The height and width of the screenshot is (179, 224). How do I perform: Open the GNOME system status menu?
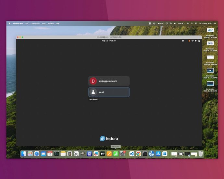coord(195,41)
